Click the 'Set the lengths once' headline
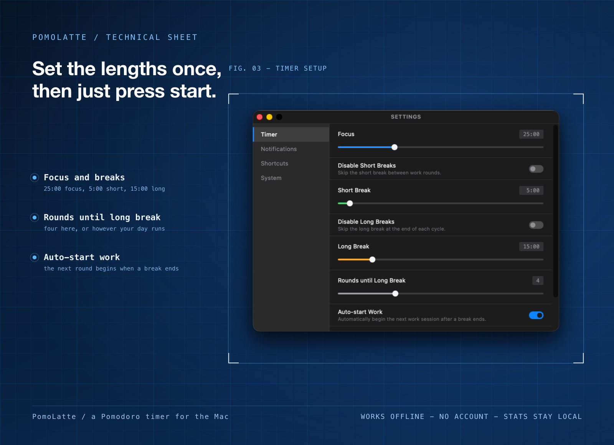614x445 pixels. coord(127,69)
